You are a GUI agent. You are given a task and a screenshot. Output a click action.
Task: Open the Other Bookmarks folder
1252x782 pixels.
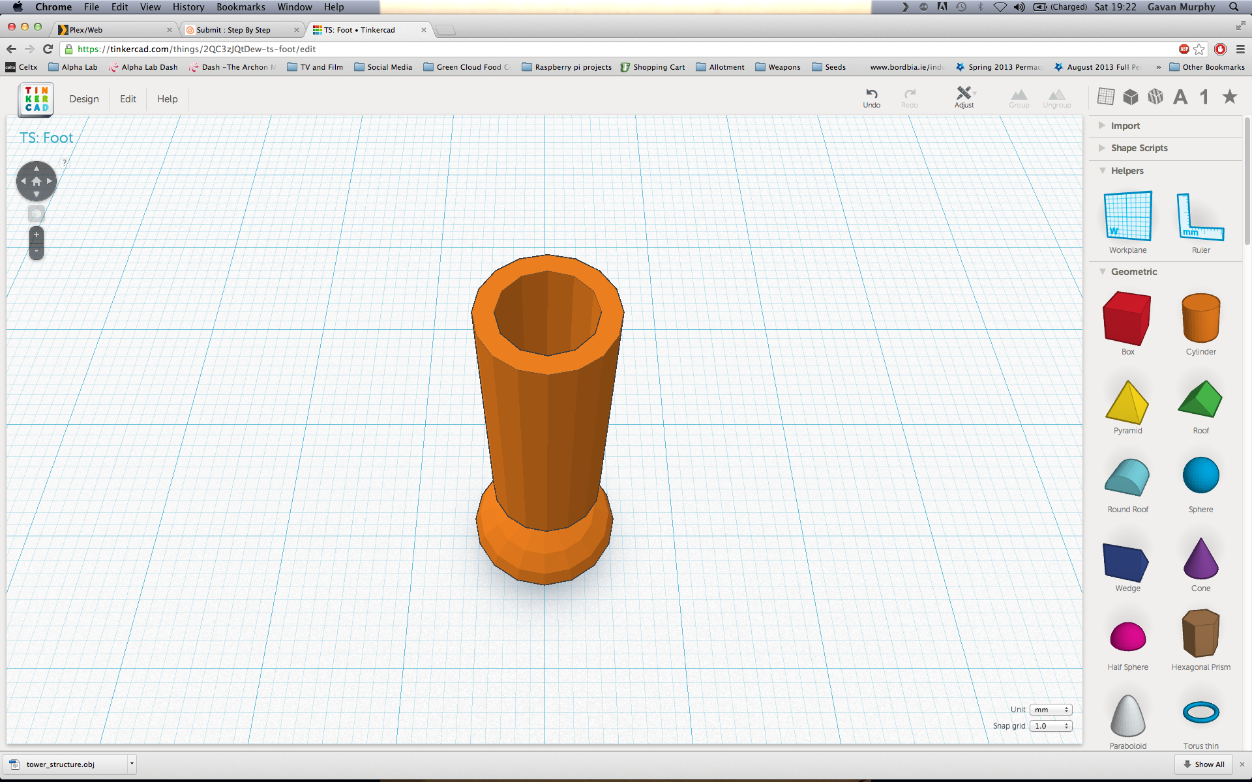(1207, 67)
